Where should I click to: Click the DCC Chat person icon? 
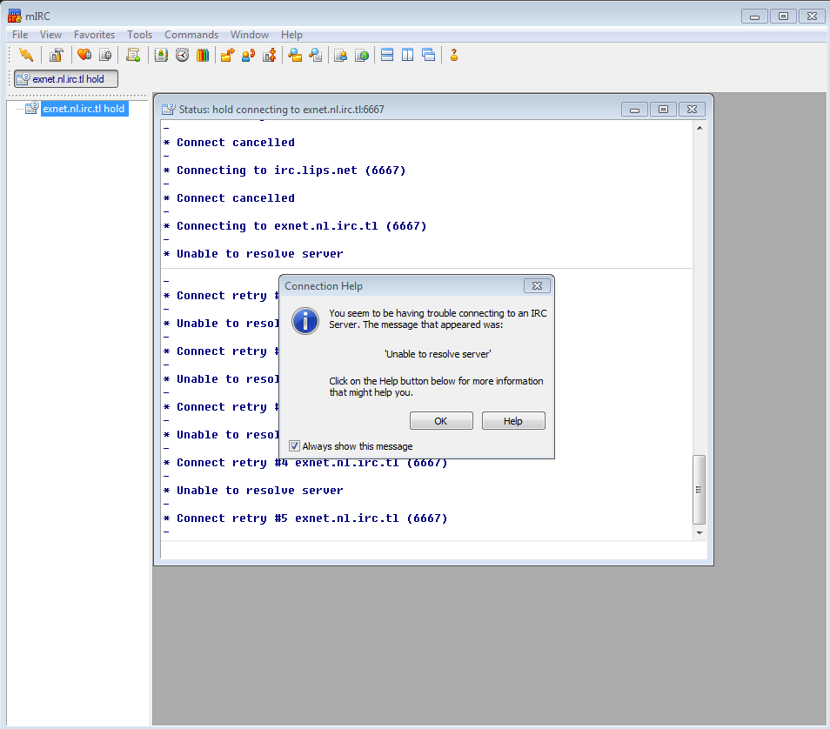click(x=248, y=55)
